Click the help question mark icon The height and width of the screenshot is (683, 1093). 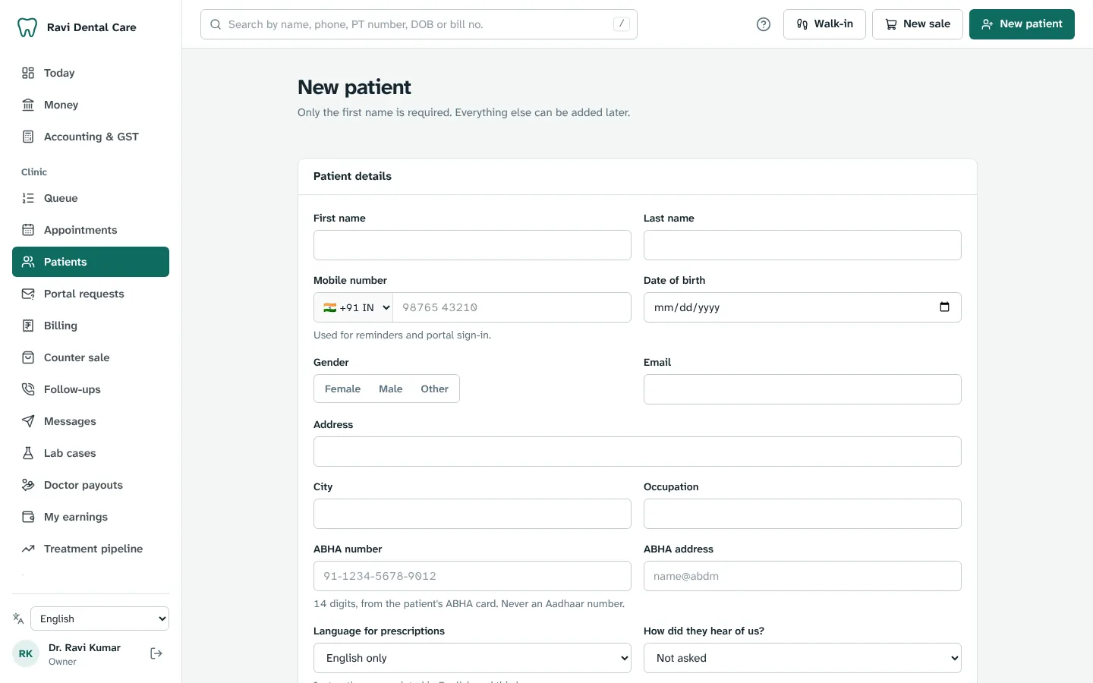click(x=764, y=24)
